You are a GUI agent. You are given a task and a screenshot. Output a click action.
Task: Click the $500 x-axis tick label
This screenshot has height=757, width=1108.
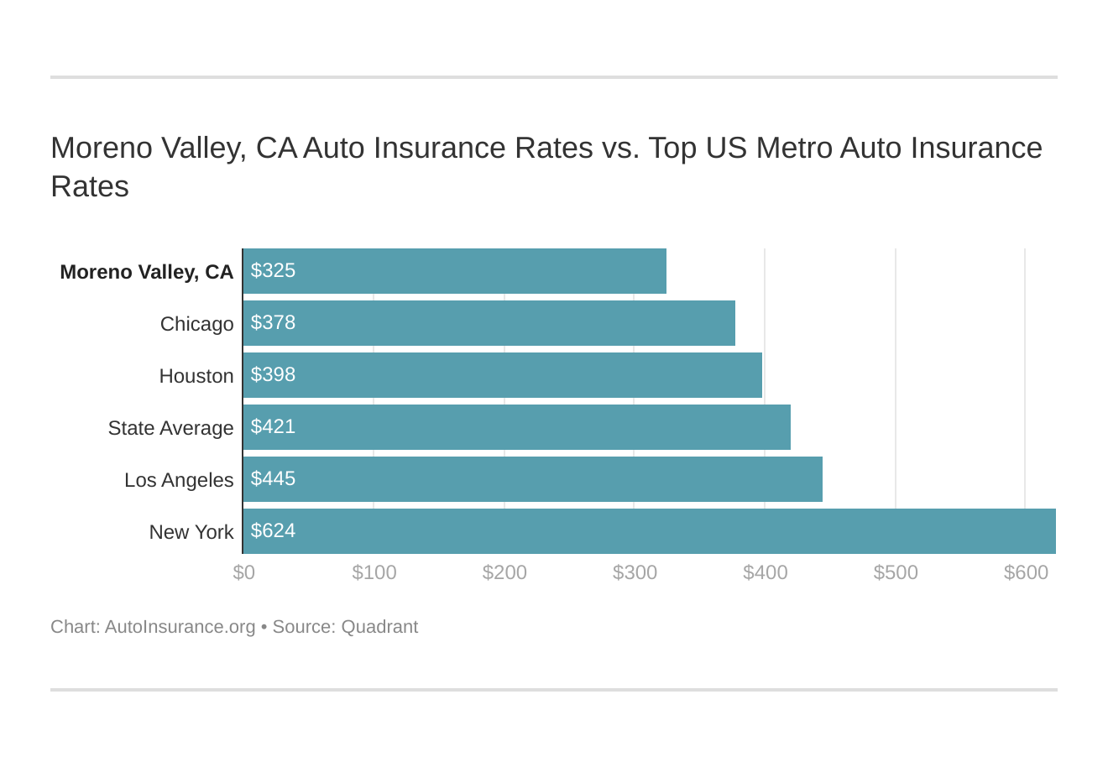click(896, 572)
